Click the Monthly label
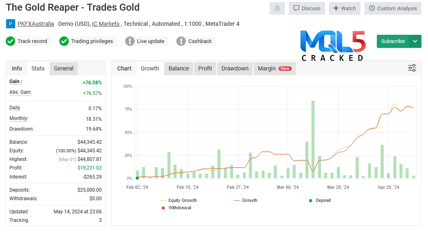428x233 pixels. click(19, 118)
